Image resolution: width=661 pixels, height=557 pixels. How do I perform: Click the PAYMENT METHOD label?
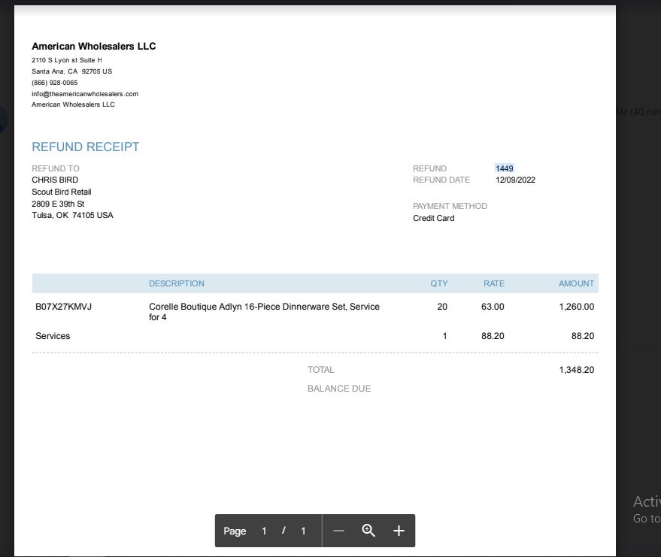450,206
